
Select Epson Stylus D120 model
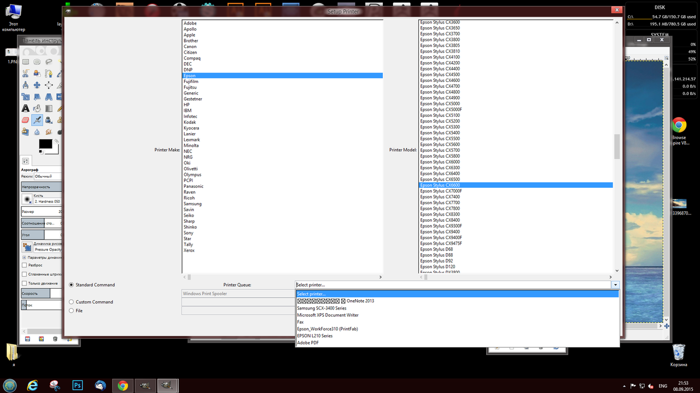[516, 267]
